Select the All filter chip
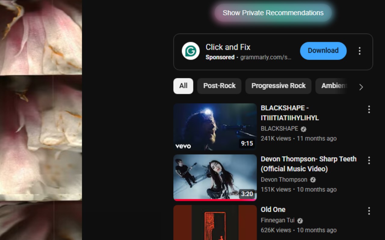 point(183,86)
